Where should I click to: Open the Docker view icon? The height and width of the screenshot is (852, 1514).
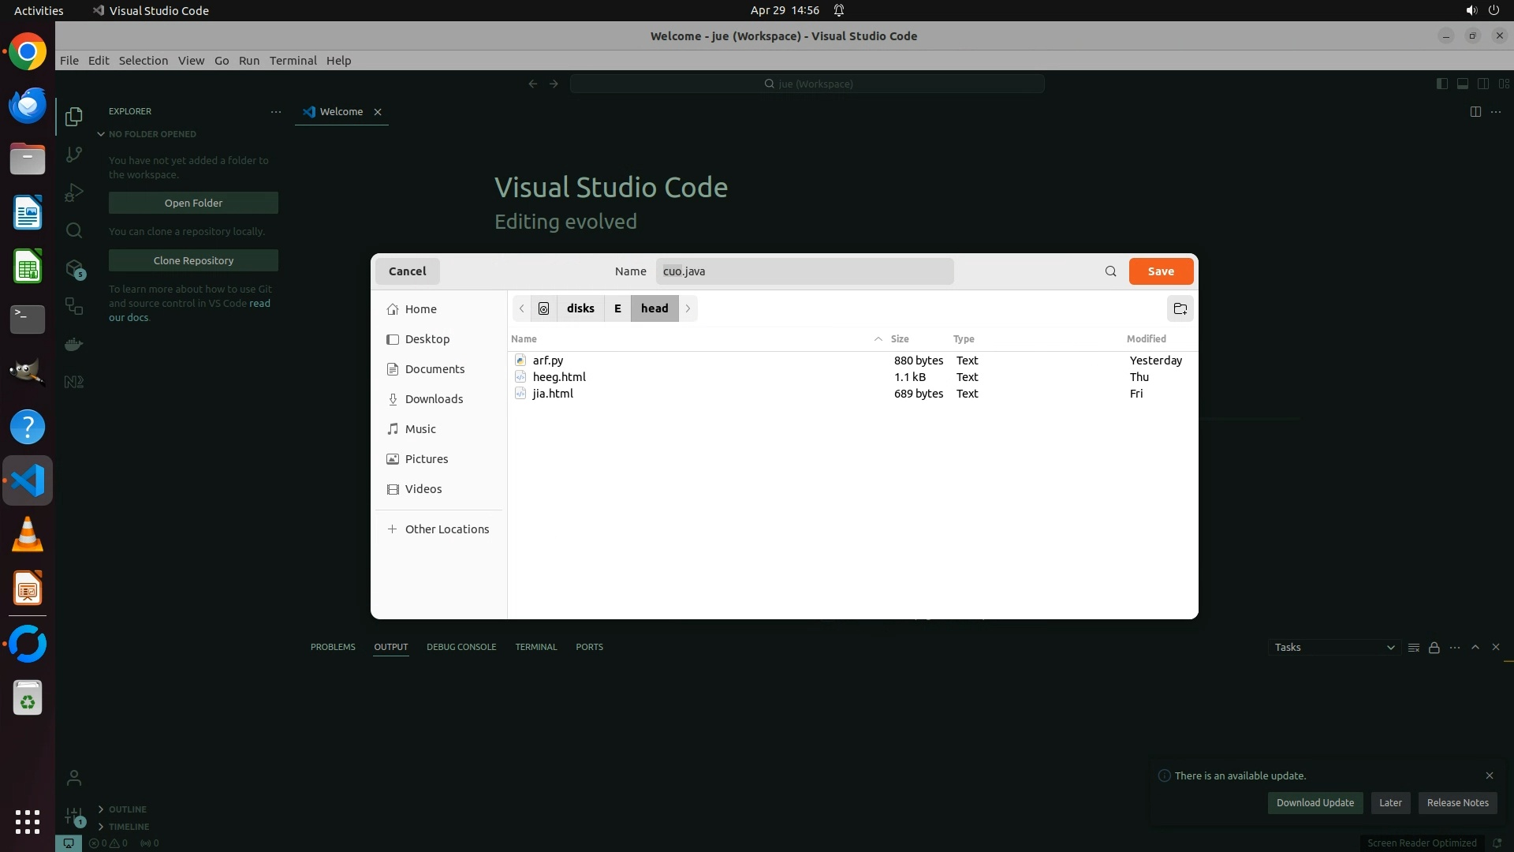74,344
